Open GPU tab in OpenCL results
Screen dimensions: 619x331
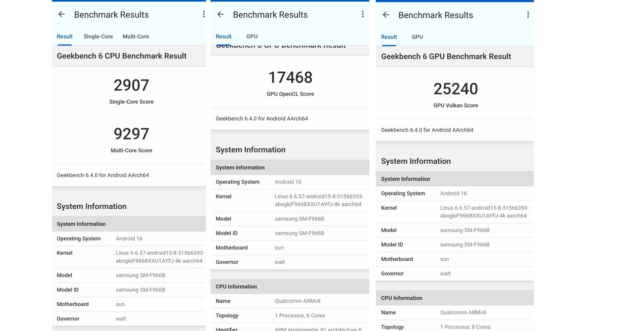[252, 37]
